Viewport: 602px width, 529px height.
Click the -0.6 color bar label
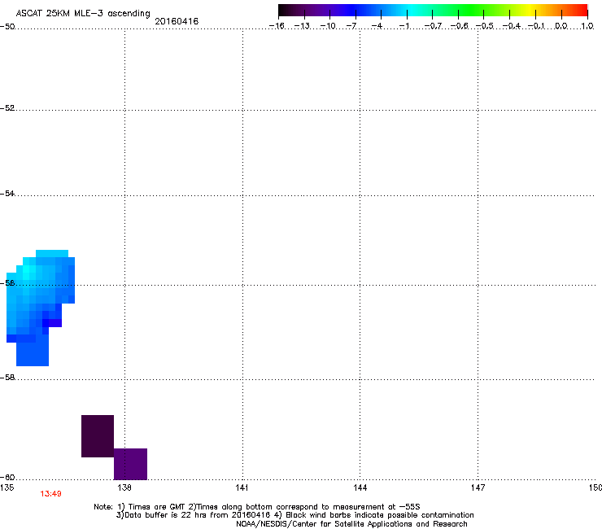[x=459, y=26]
